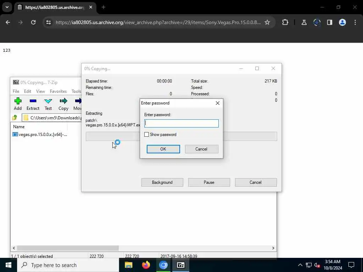This screenshot has height=272, width=363.
Task: Open the 7-Zip File menu
Action: (16, 91)
